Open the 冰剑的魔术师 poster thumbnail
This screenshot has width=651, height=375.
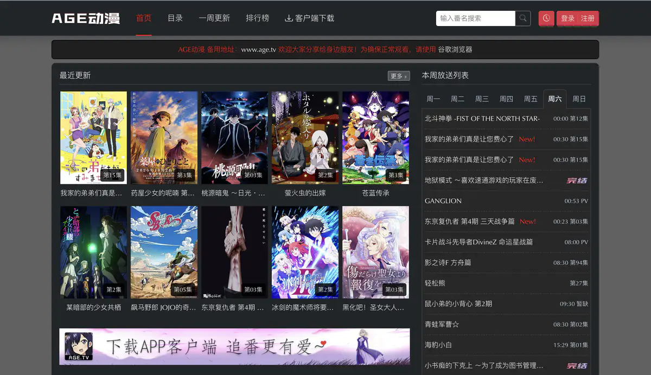(305, 253)
